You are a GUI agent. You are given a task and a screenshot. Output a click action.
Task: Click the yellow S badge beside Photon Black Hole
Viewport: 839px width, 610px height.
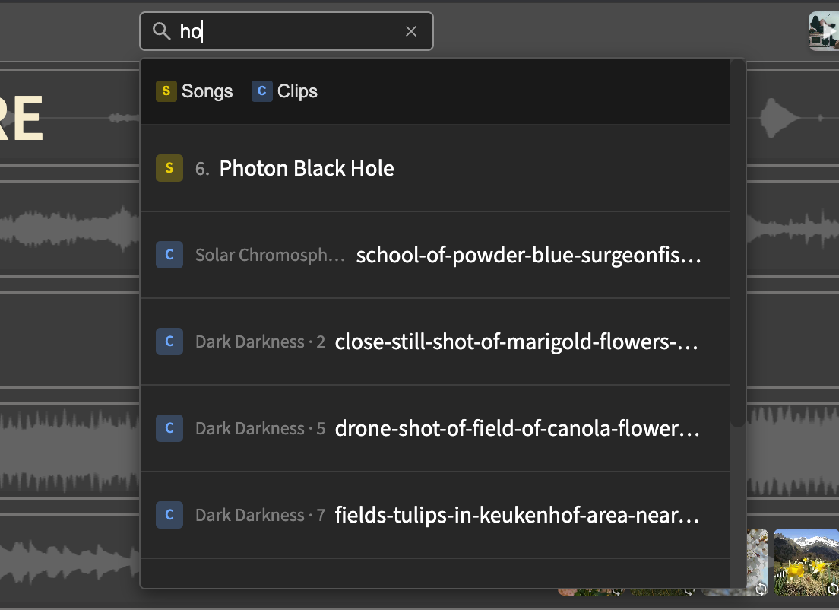[x=169, y=168]
